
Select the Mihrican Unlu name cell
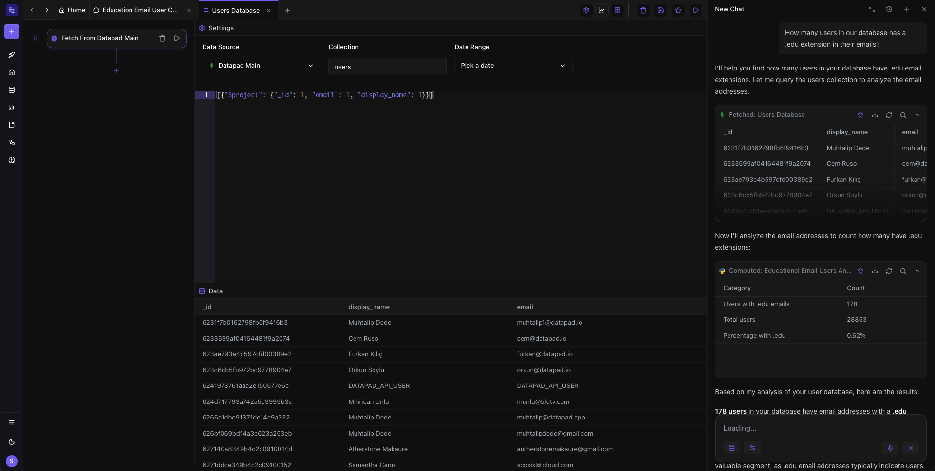pyautogui.click(x=369, y=402)
